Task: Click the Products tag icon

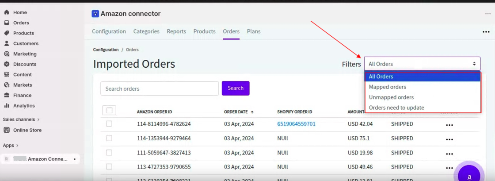Action: pyautogui.click(x=6, y=33)
